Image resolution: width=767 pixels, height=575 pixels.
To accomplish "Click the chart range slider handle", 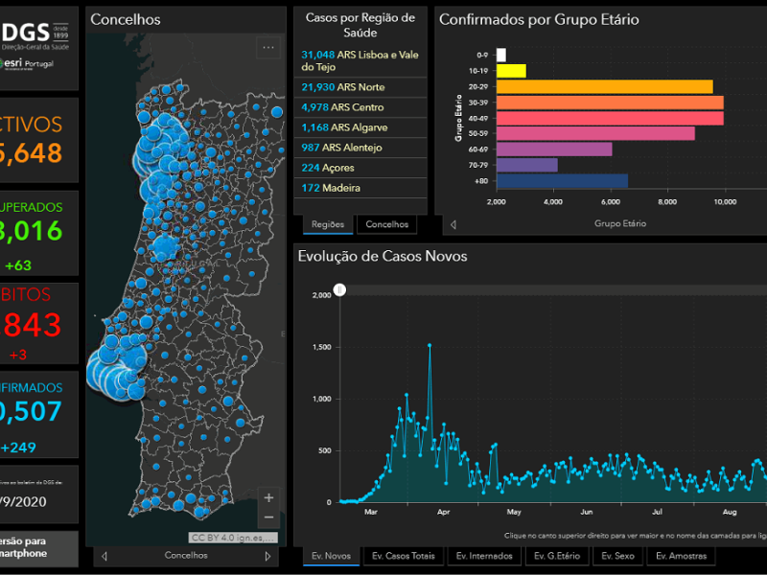I will (x=339, y=290).
